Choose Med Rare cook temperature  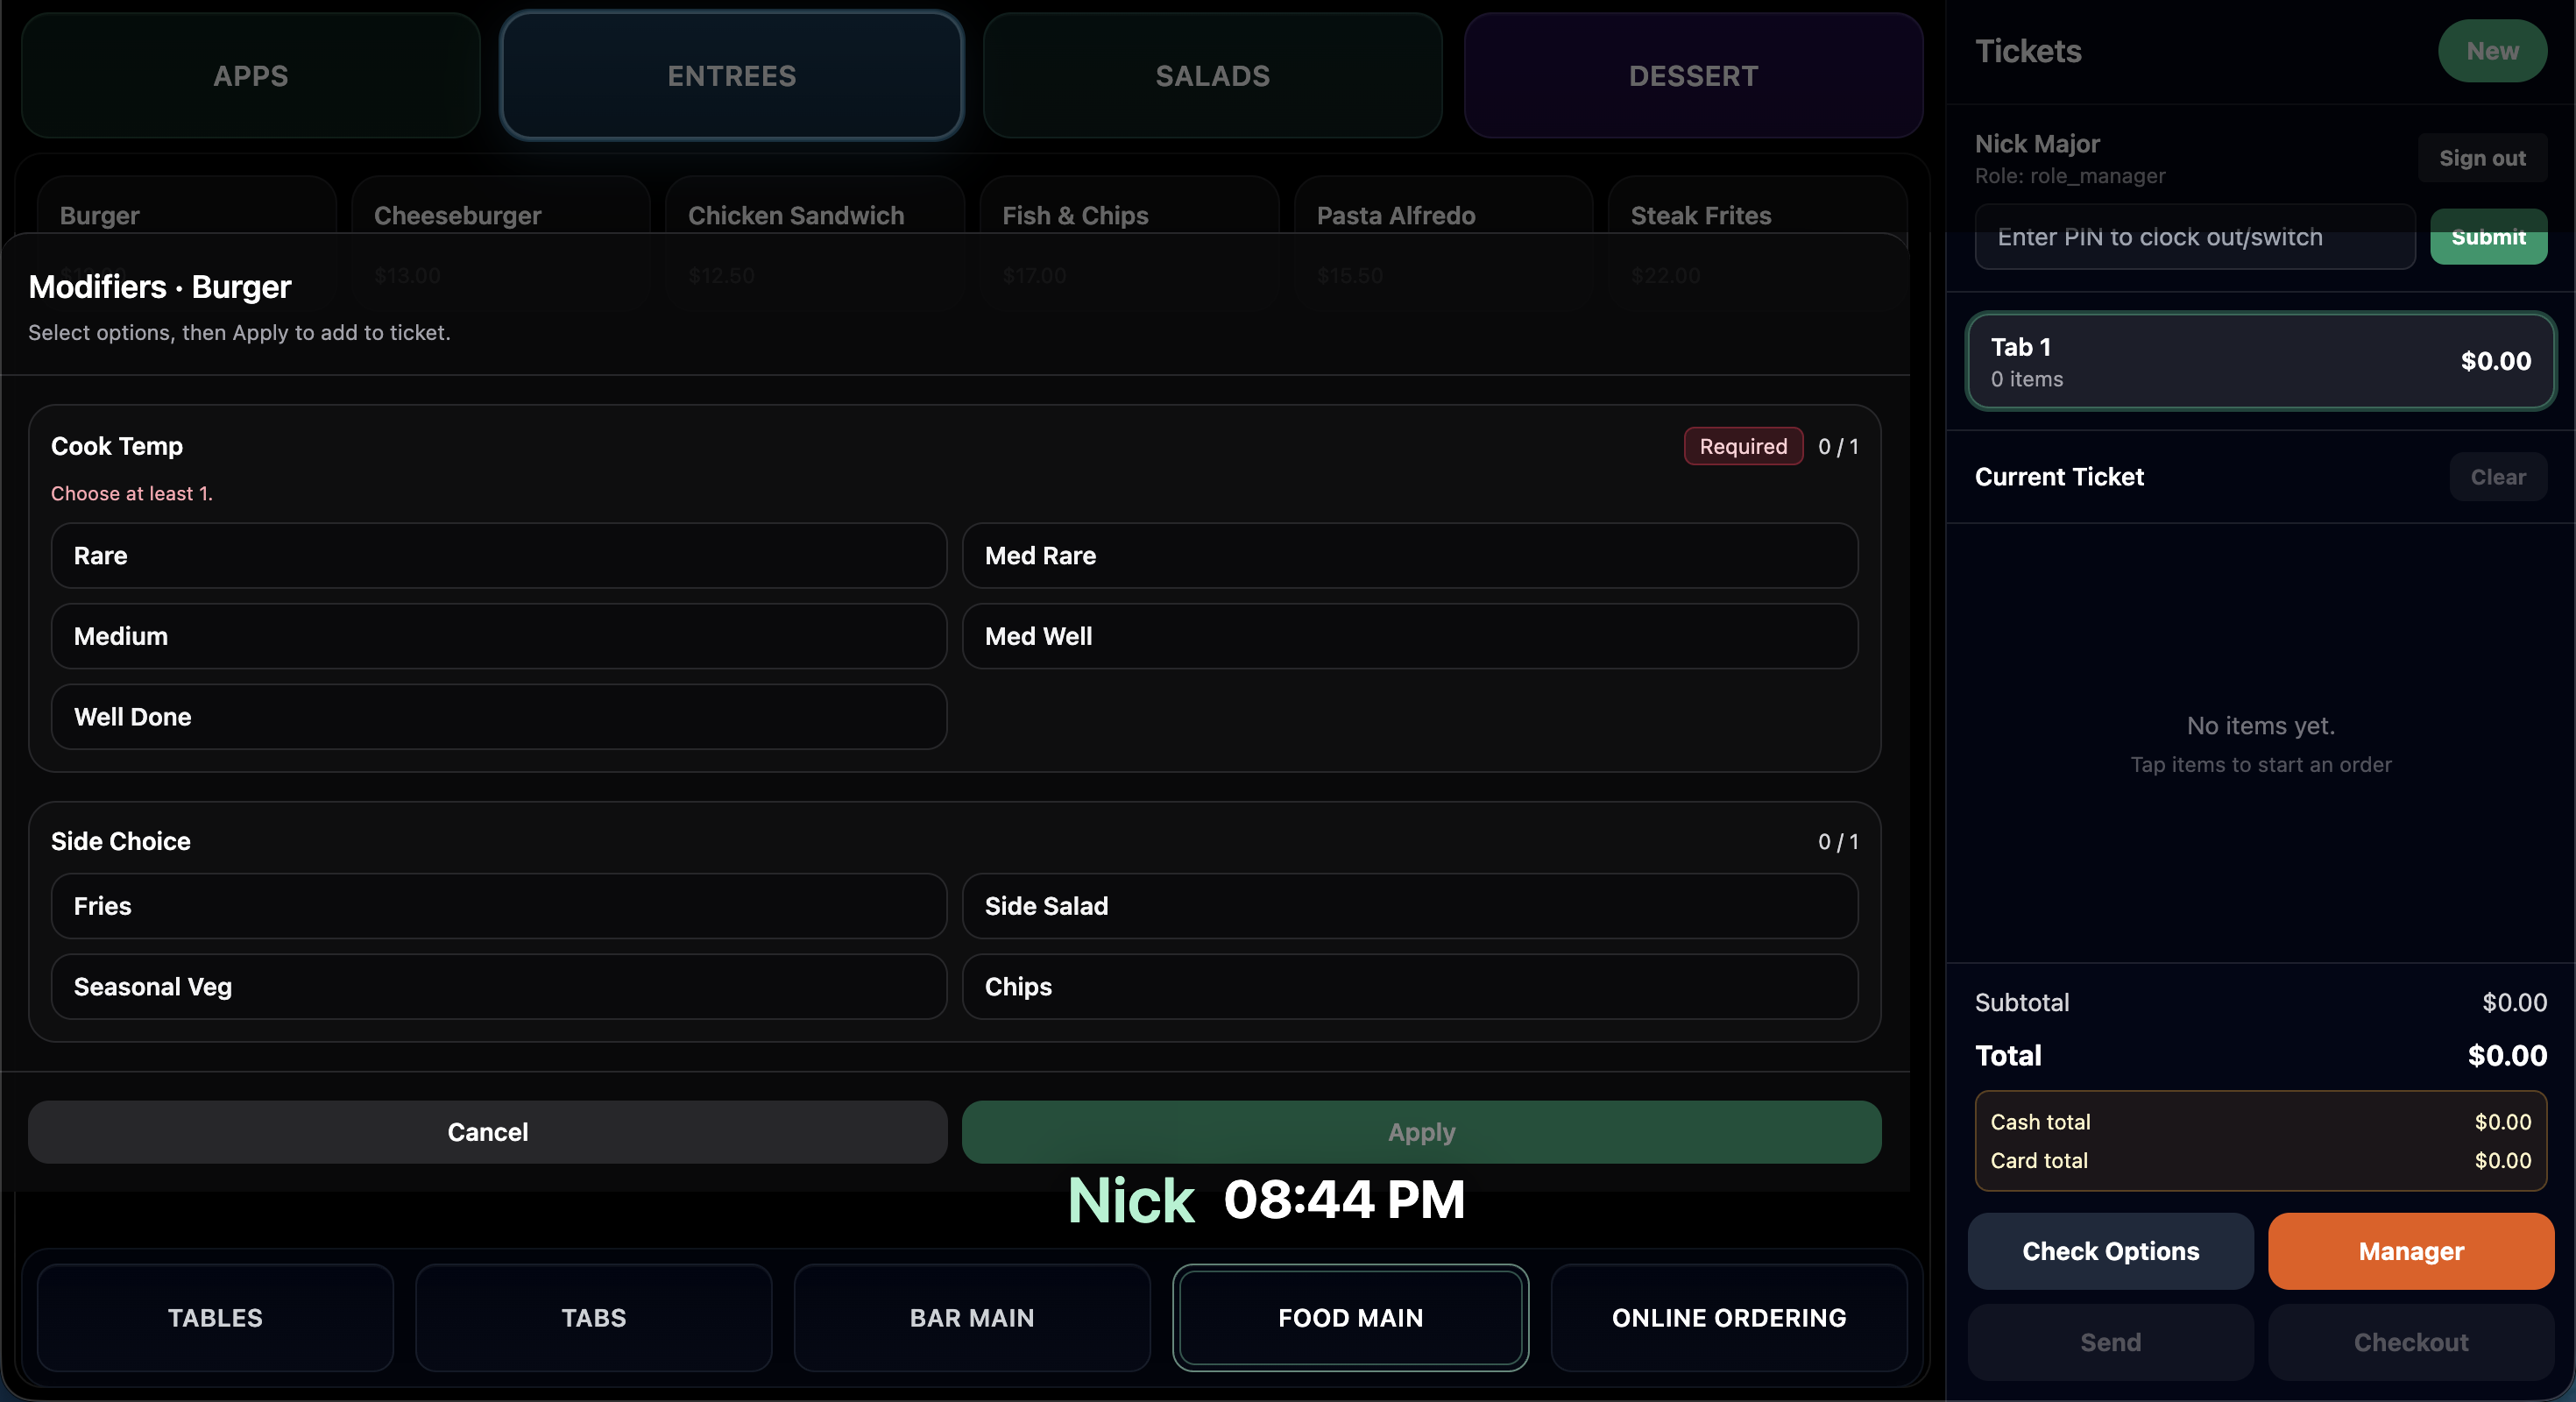[1409, 556]
